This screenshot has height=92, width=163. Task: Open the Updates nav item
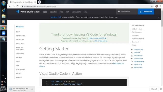[53, 12]
